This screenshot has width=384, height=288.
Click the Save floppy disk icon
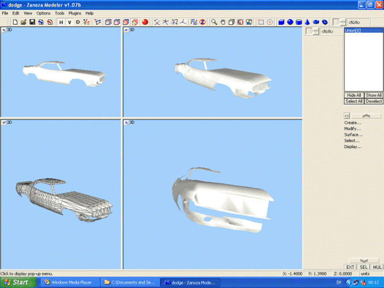32,22
